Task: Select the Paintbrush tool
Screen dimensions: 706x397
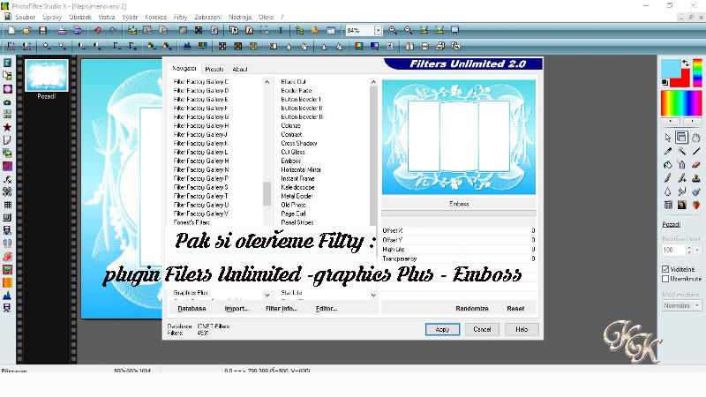Action: [x=668, y=178]
